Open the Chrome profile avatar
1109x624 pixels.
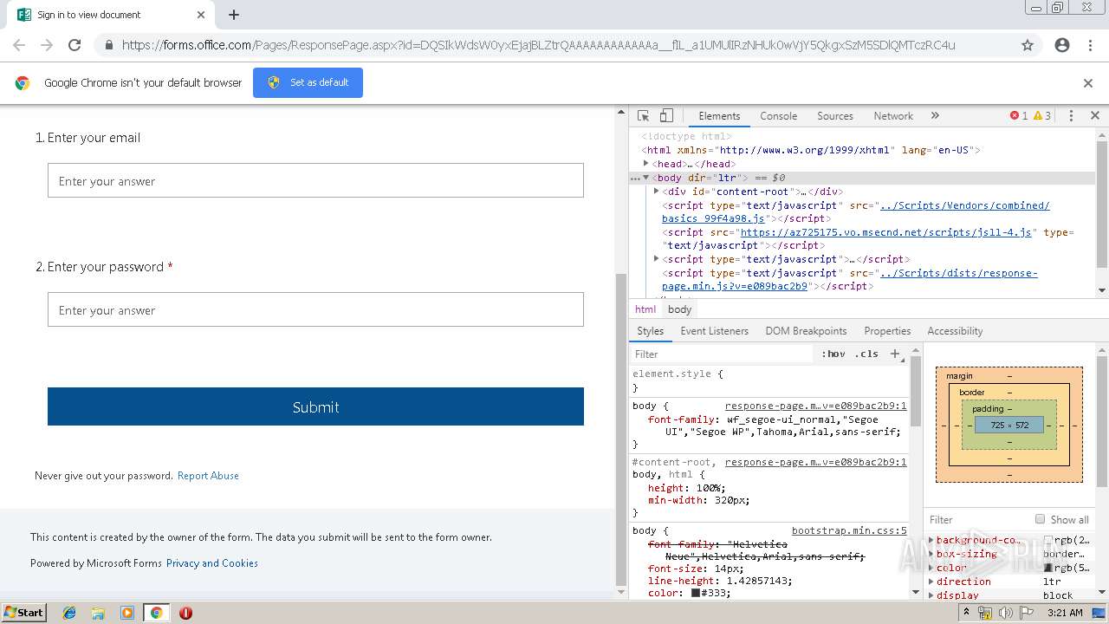pos(1062,45)
